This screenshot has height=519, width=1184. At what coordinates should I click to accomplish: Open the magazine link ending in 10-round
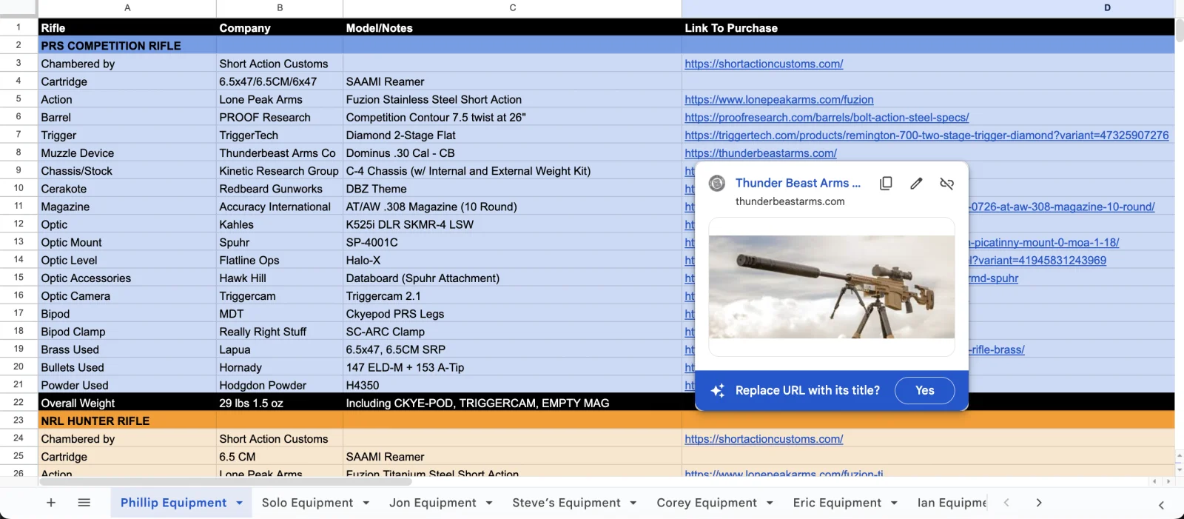1062,207
